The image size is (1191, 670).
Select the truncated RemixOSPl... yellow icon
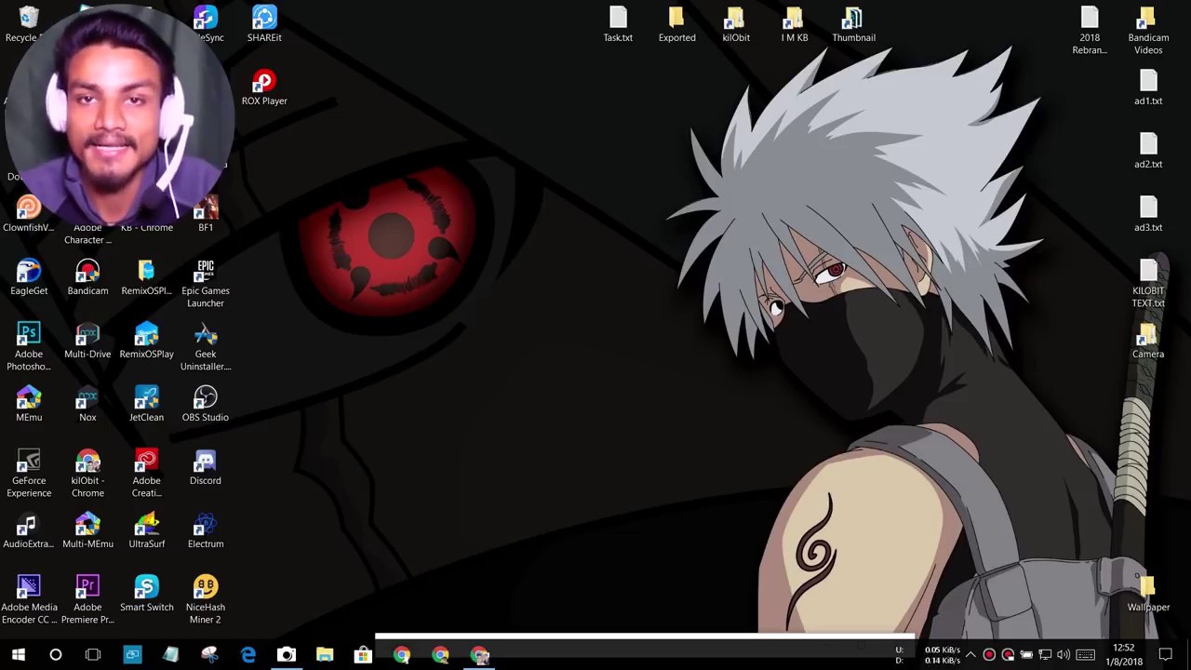(146, 277)
